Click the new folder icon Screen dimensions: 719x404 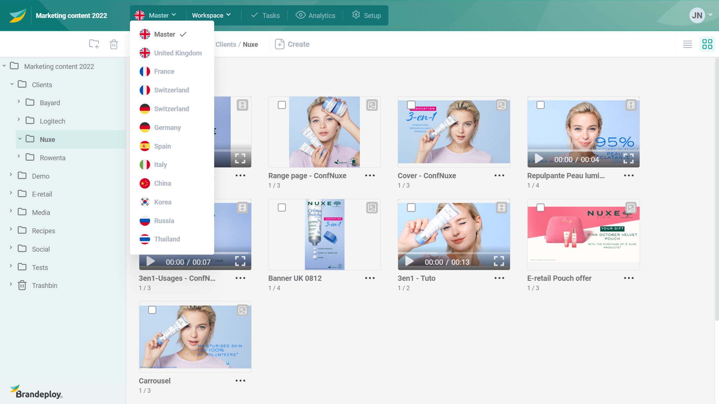pyautogui.click(x=94, y=44)
